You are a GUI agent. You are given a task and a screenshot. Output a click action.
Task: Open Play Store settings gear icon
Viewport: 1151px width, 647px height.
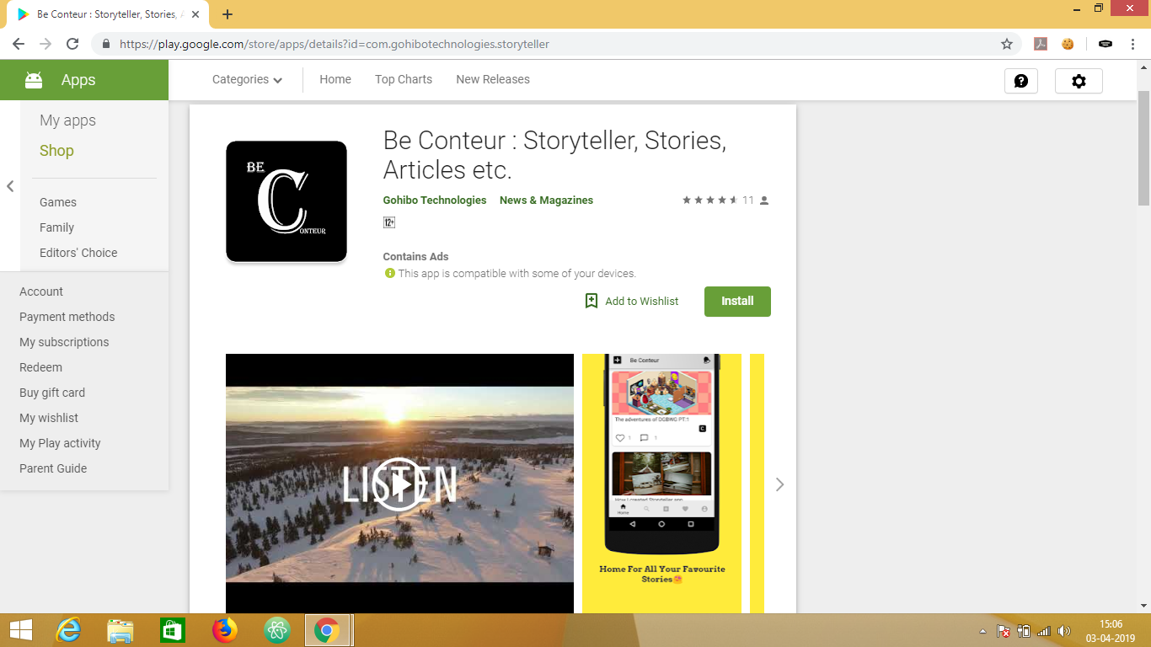click(1079, 81)
